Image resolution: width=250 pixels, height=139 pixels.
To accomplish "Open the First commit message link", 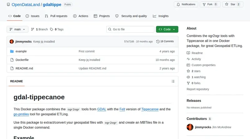I will 87,51.
